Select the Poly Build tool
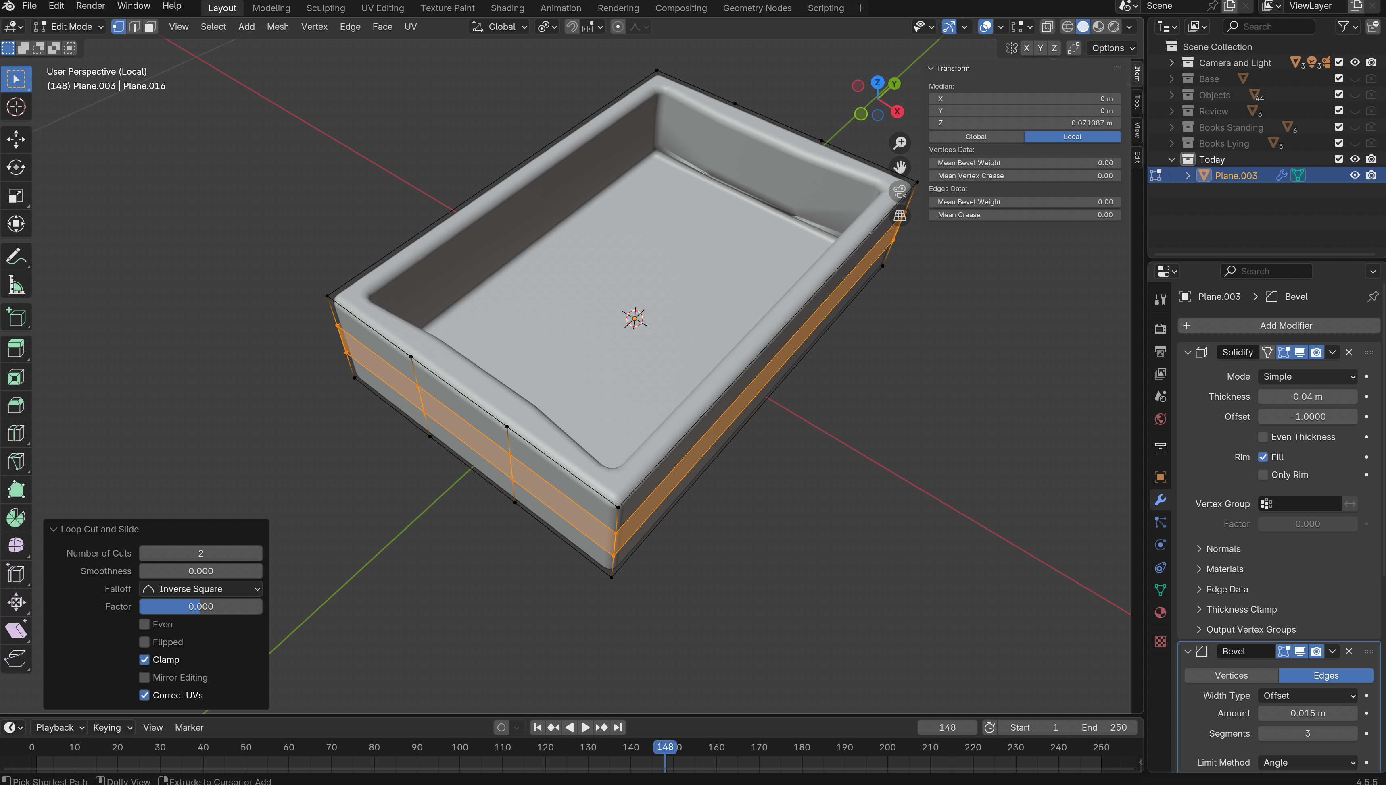Screen dimensions: 1386x785 click(x=16, y=489)
